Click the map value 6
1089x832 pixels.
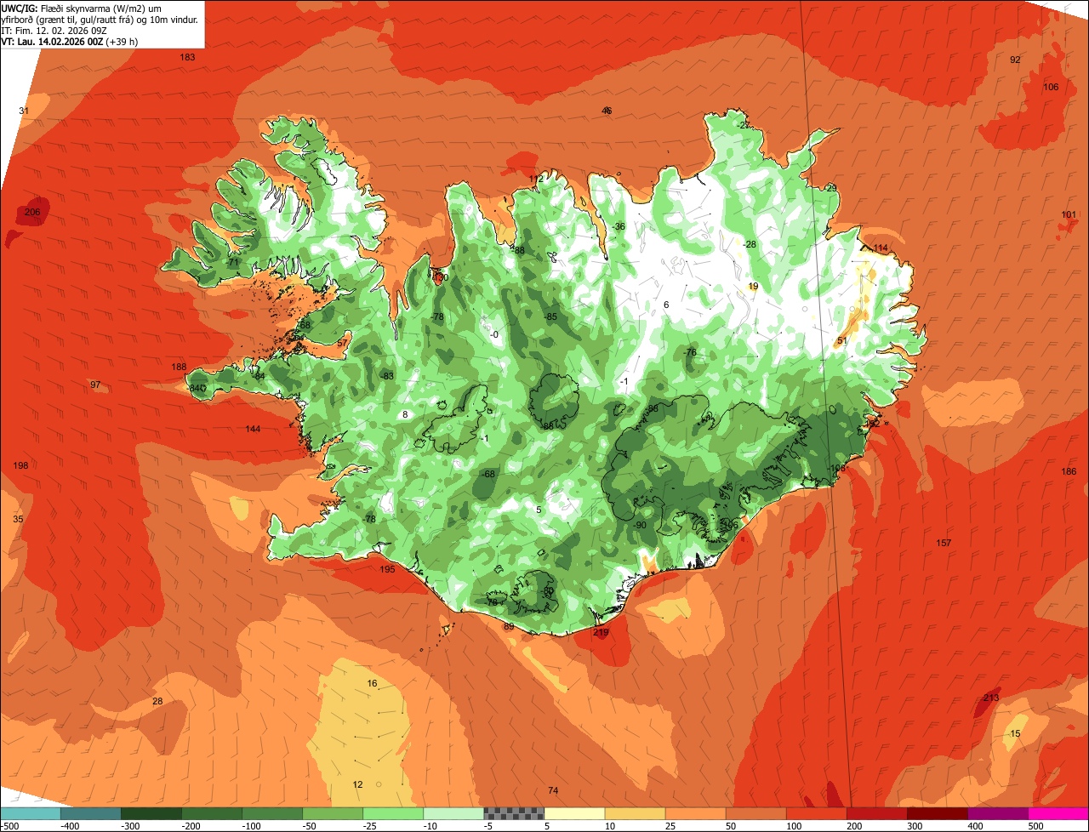(x=666, y=305)
